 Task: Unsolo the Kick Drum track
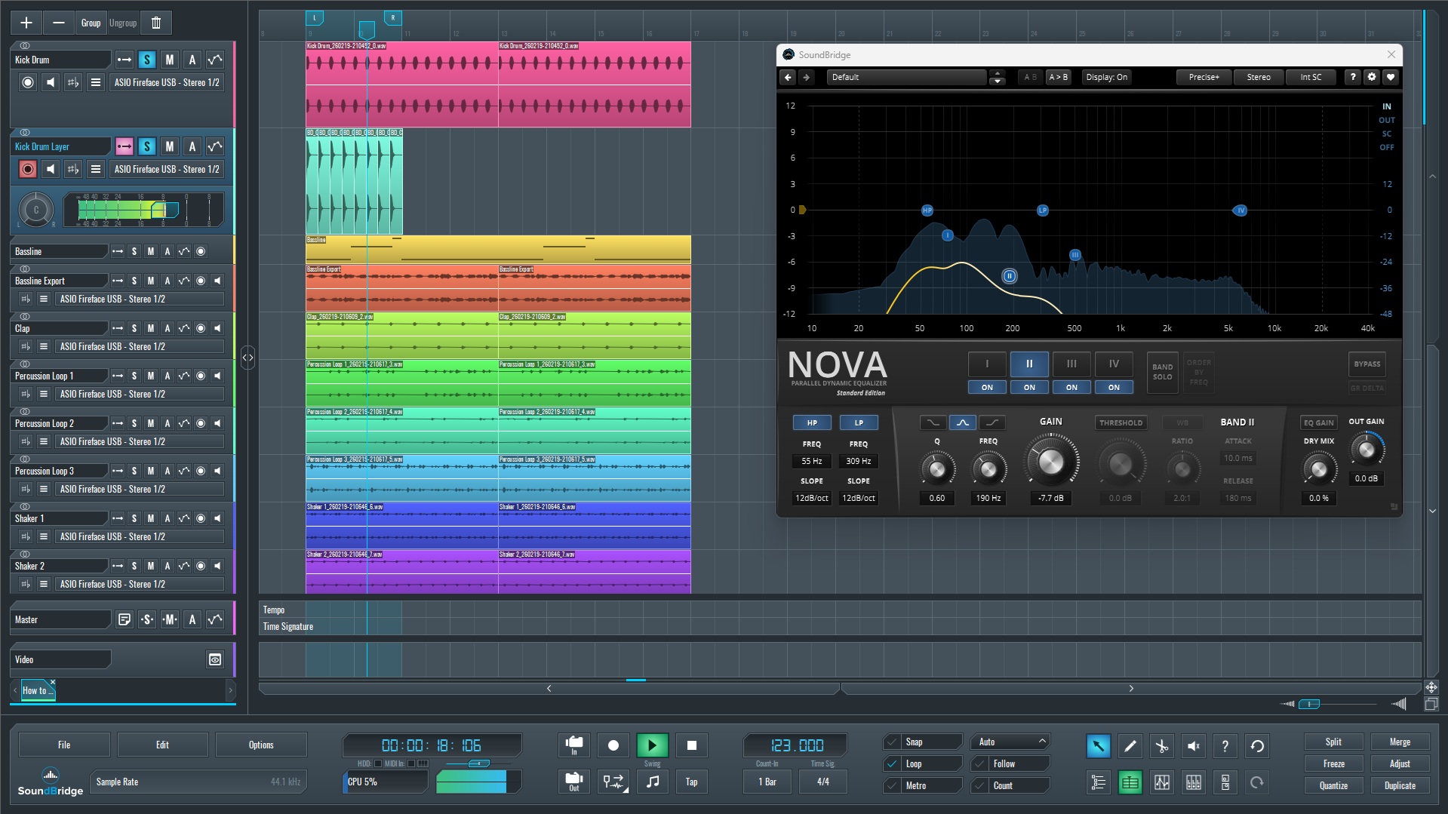tap(147, 60)
